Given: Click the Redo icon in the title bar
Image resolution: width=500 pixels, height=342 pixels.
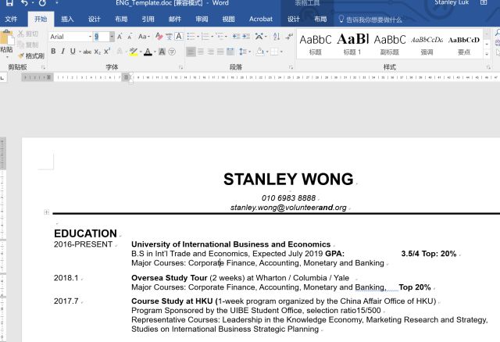Looking at the screenshot, I should pos(42,3).
